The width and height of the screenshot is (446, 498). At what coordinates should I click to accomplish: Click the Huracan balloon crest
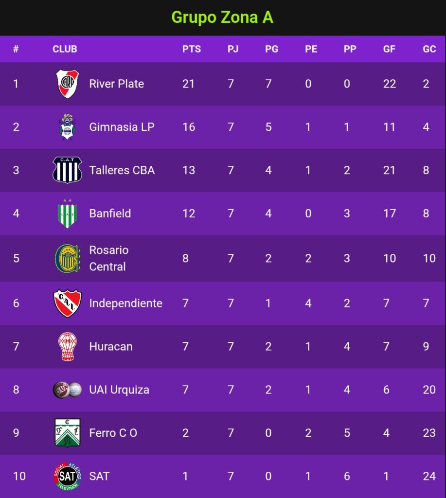click(x=67, y=346)
